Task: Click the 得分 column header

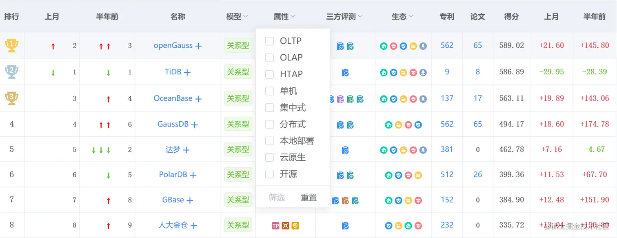Action: pos(511,17)
